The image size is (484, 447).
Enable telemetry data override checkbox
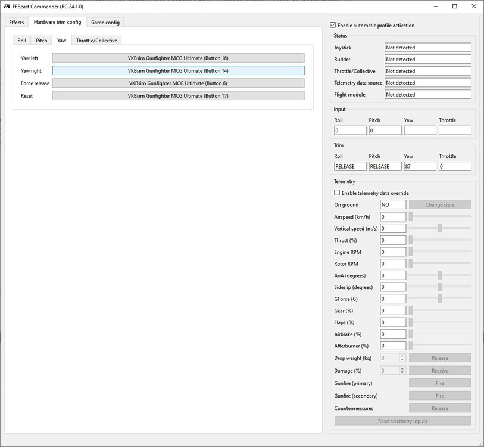coord(337,193)
